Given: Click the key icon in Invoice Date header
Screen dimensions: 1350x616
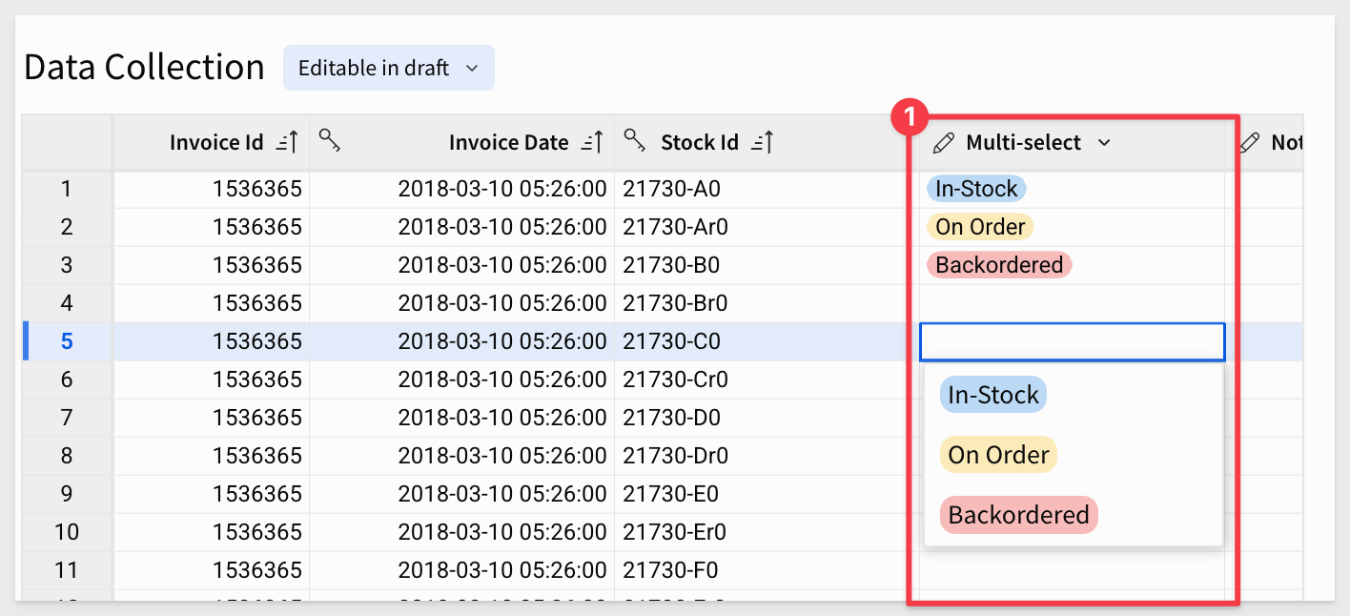Looking at the screenshot, I should (x=330, y=141).
